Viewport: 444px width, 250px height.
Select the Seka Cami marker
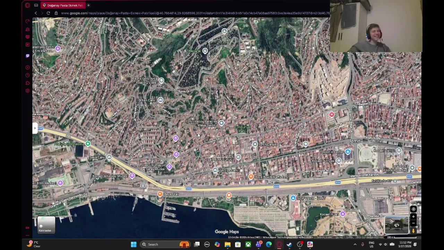109,158
